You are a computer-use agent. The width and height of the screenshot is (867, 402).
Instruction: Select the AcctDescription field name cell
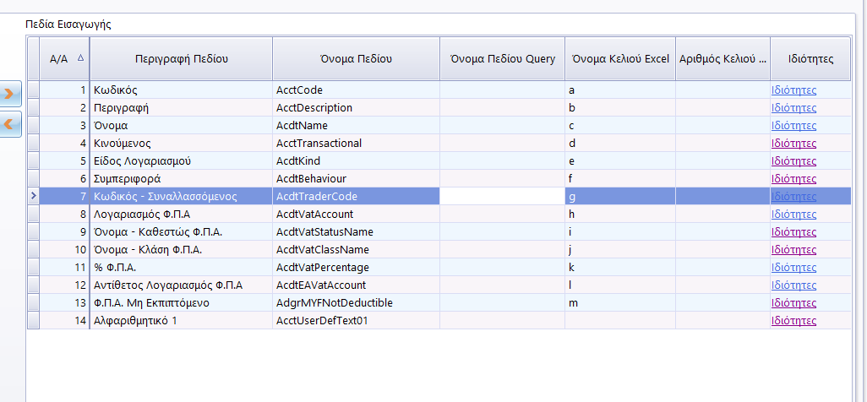356,107
